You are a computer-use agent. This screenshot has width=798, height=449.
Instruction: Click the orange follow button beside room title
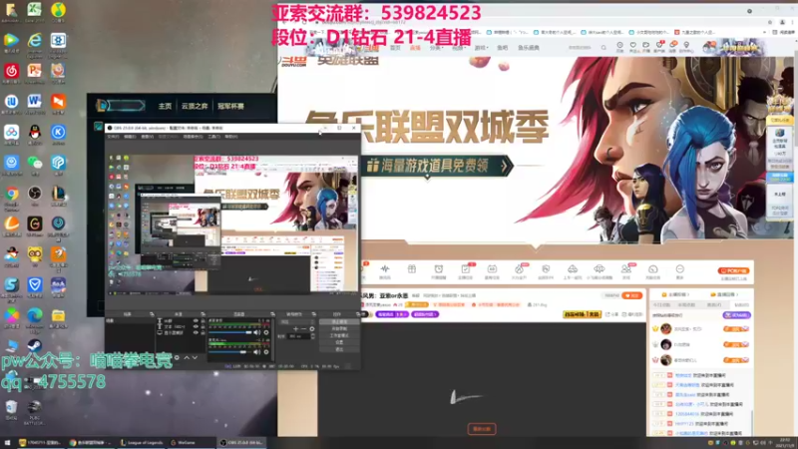click(632, 295)
